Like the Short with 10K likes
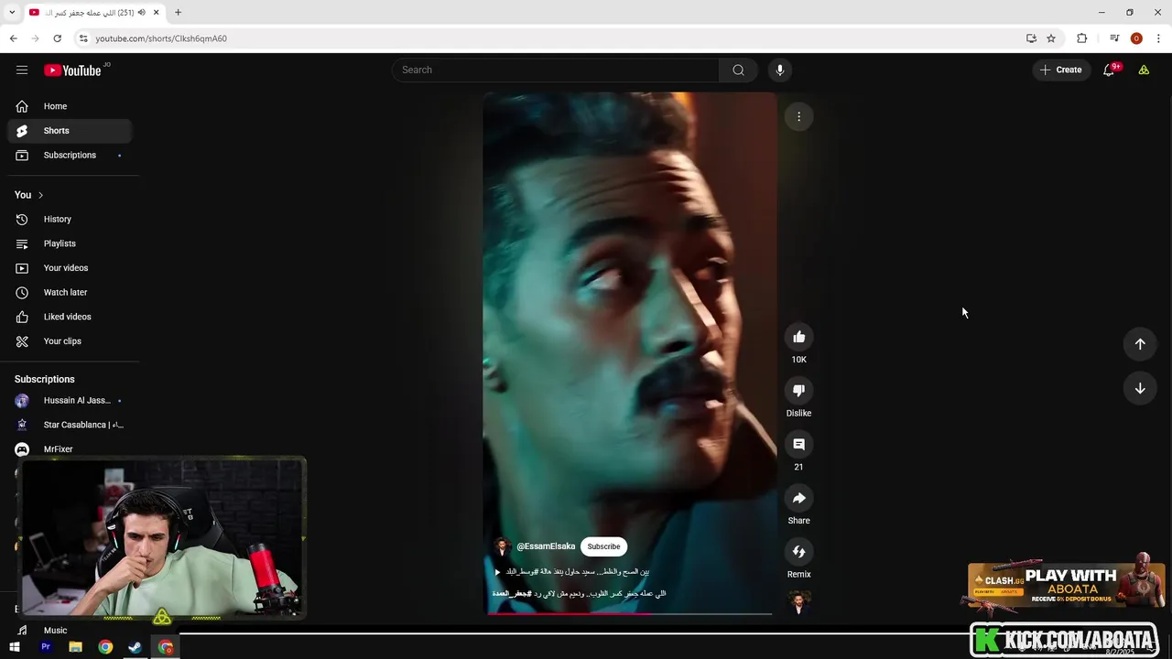The image size is (1172, 659). [x=798, y=337]
